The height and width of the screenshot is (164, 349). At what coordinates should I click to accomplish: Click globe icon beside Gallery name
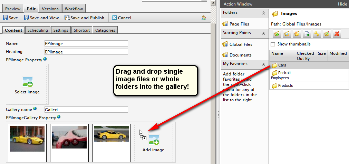35,109
